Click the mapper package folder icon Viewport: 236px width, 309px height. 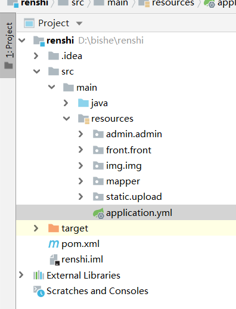pyautogui.click(x=98, y=181)
